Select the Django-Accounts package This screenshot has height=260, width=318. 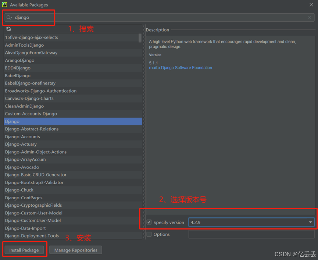point(73,137)
